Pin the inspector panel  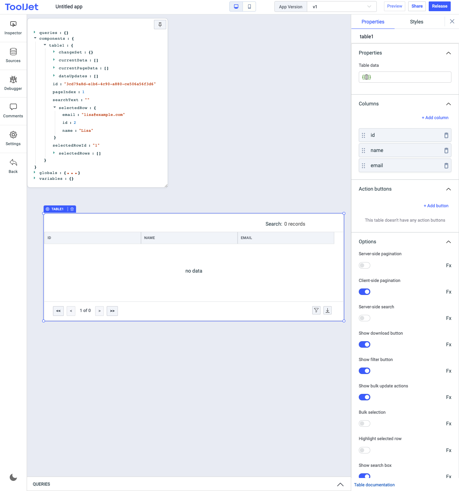(x=160, y=25)
